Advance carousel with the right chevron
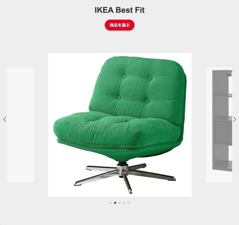The image size is (239, 225). [234, 119]
